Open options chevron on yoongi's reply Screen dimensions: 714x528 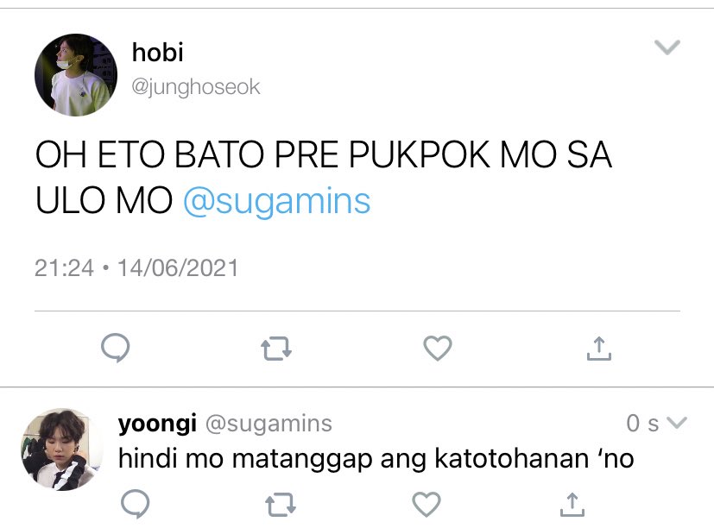point(676,423)
